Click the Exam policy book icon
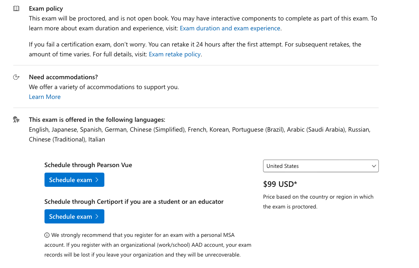 pyautogui.click(x=16, y=9)
